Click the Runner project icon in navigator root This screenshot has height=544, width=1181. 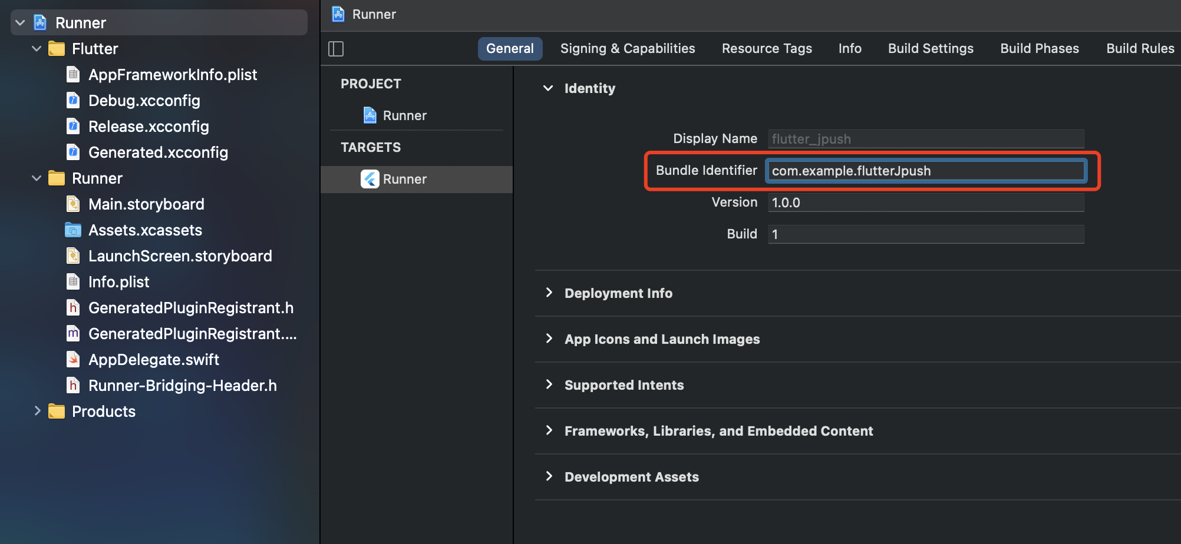tap(40, 23)
